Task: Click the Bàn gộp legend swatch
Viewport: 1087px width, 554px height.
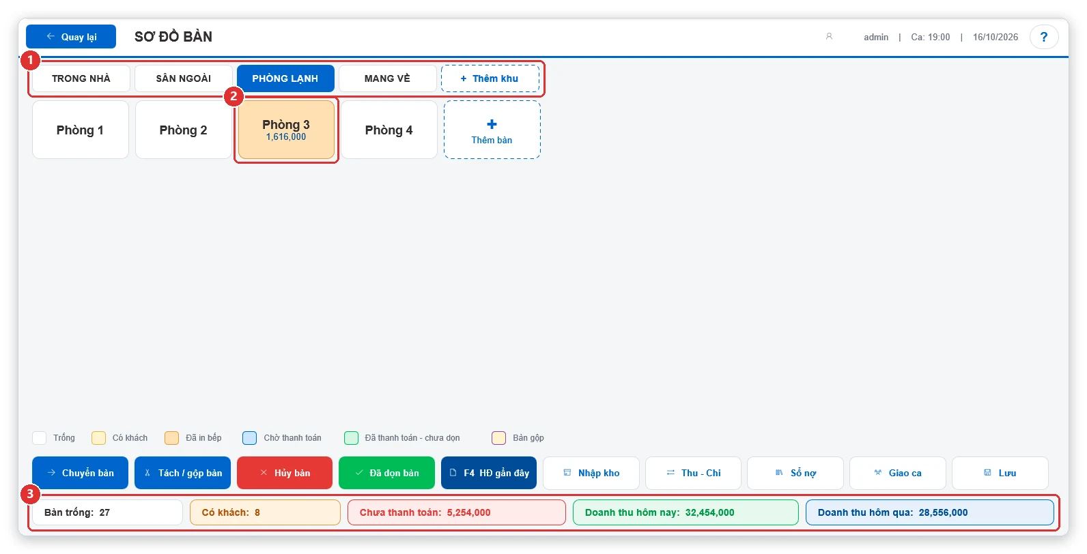Action: point(499,438)
